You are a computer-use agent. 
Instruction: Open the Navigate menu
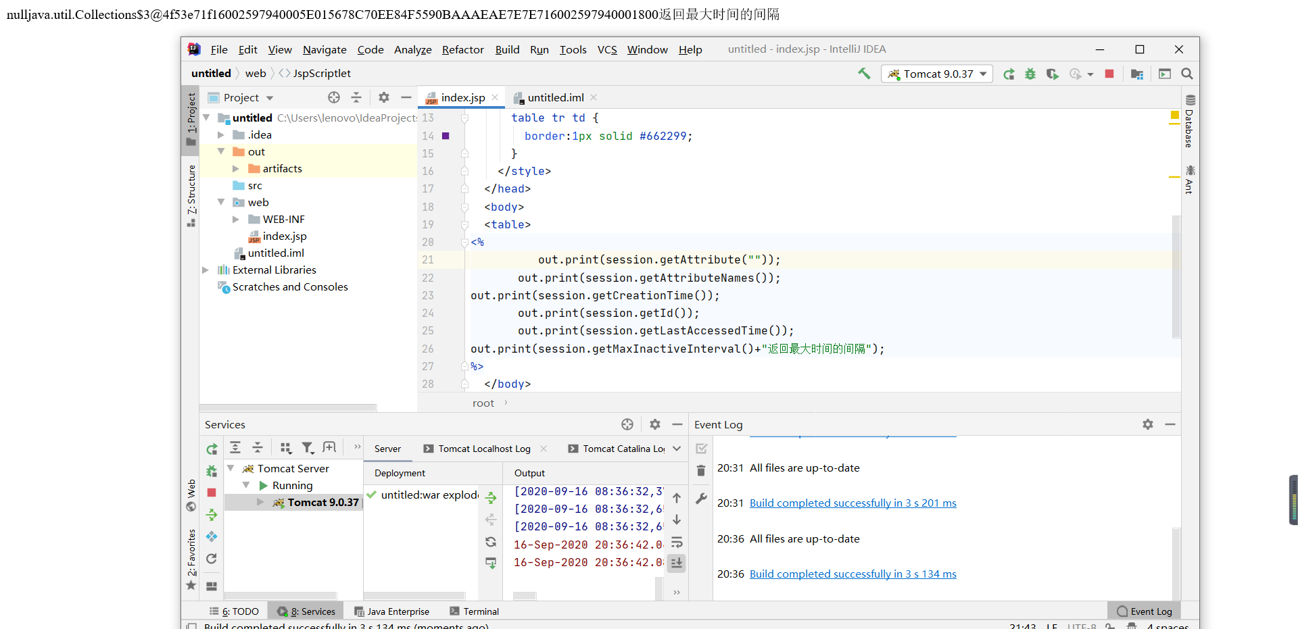[324, 49]
